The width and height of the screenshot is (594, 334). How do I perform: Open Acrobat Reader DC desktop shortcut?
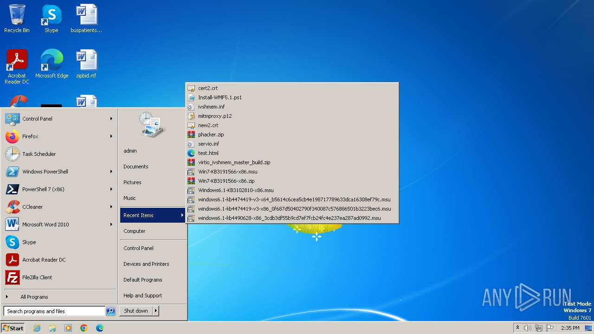pyautogui.click(x=17, y=66)
